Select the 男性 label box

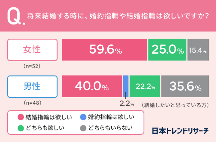(32, 87)
